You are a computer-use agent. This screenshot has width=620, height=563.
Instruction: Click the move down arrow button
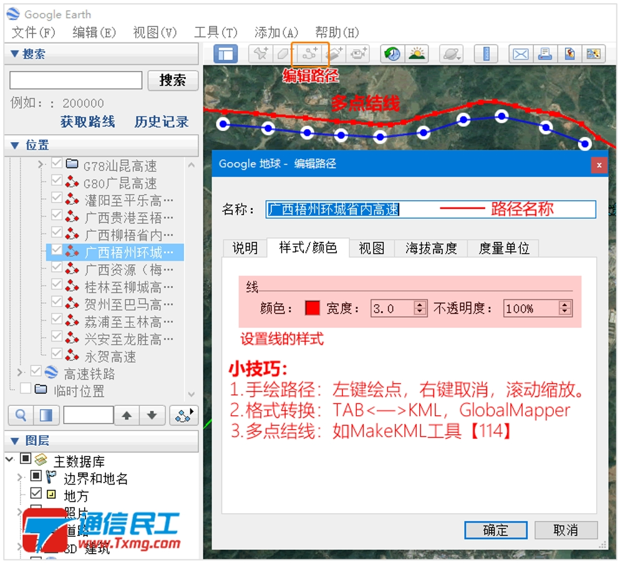152,415
